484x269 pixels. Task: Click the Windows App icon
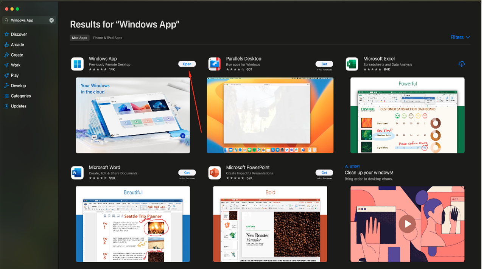click(x=77, y=64)
